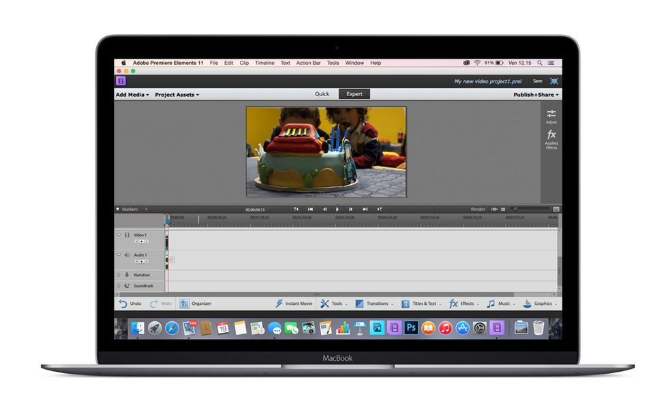Open the Markers dropdown
668x399 pixels.
(130, 209)
